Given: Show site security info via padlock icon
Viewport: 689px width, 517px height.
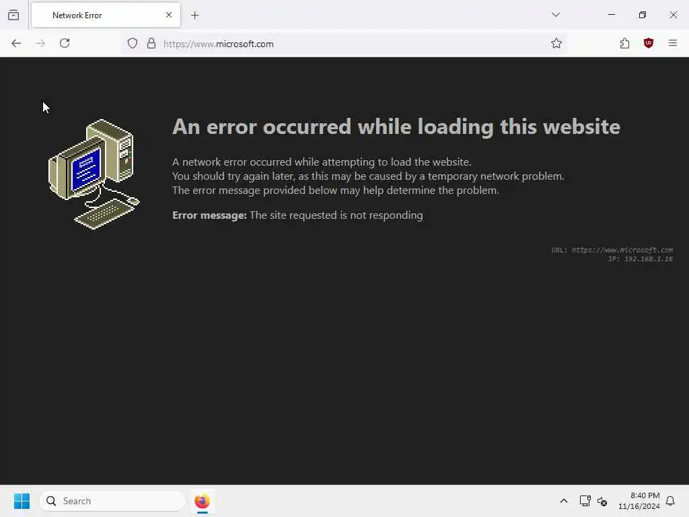Looking at the screenshot, I should pos(151,43).
